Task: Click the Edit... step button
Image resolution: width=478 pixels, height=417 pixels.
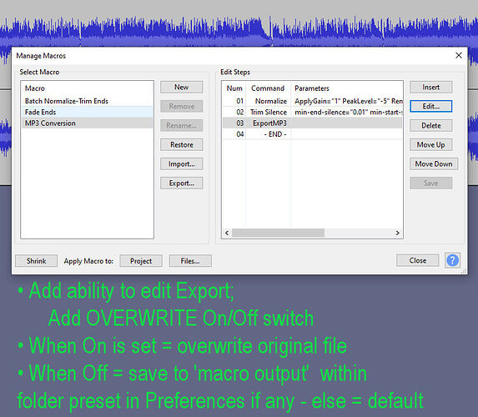Action: (430, 107)
